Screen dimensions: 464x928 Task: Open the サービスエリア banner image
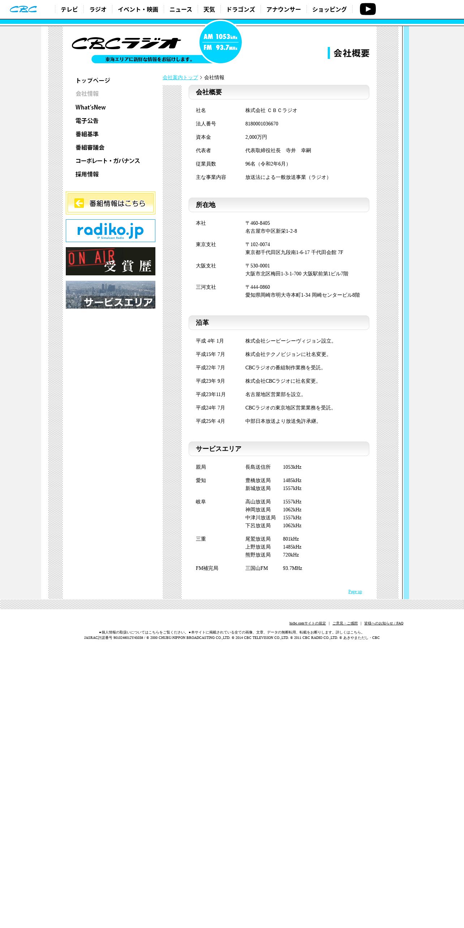(111, 295)
